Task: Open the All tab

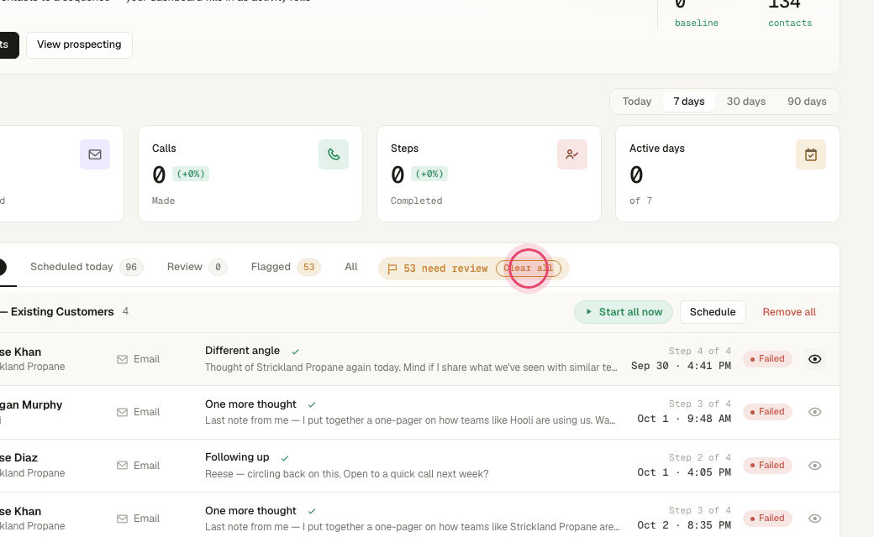Action: tap(351, 267)
